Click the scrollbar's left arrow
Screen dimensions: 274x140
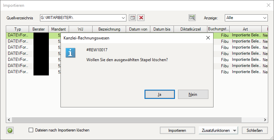9,120
